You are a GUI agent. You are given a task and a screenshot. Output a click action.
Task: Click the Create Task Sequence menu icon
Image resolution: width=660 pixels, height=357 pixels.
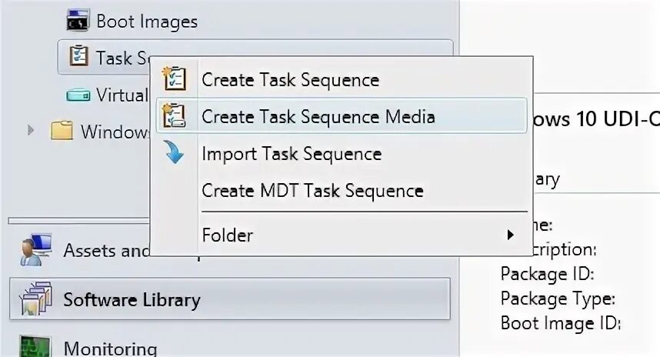click(175, 79)
